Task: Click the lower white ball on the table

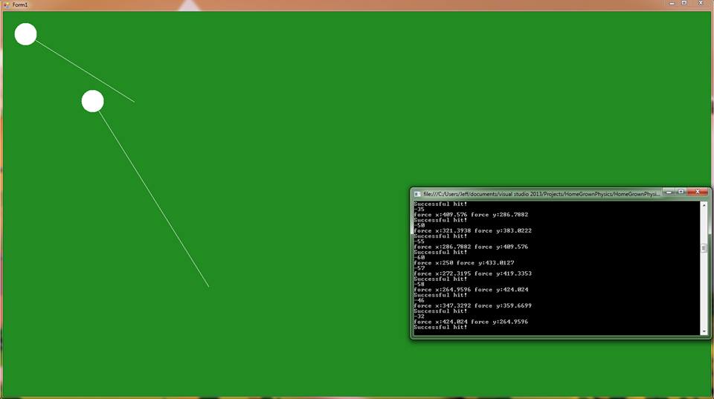Action: [x=92, y=101]
